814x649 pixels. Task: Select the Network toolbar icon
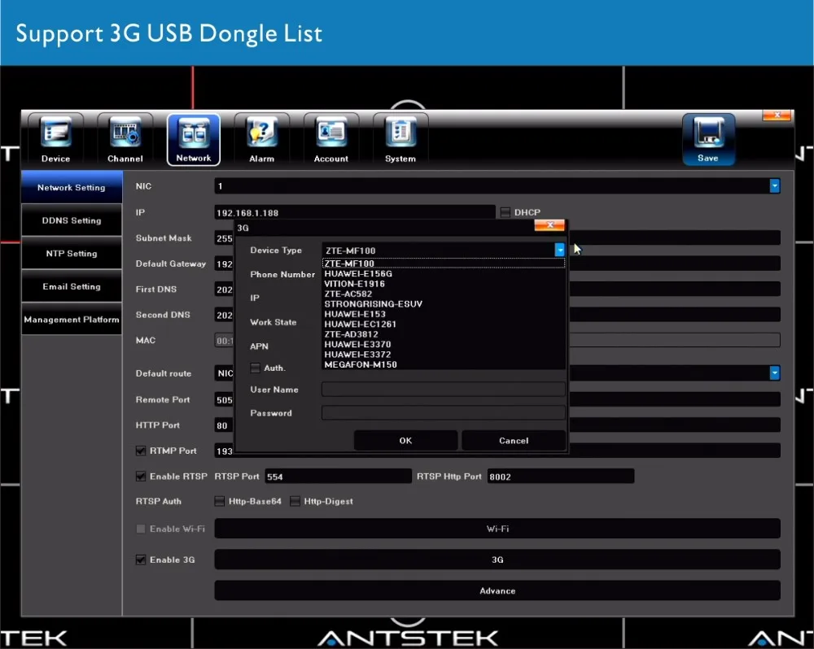[194, 139]
